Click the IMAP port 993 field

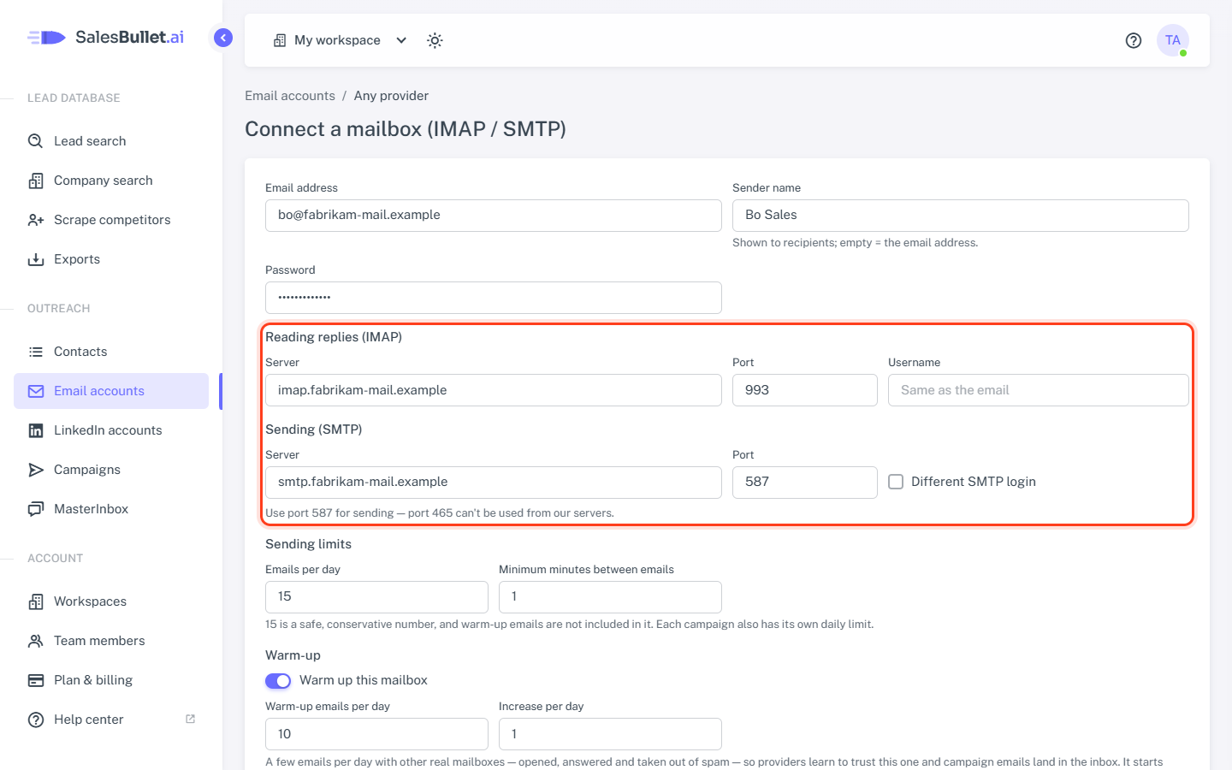pyautogui.click(x=805, y=390)
